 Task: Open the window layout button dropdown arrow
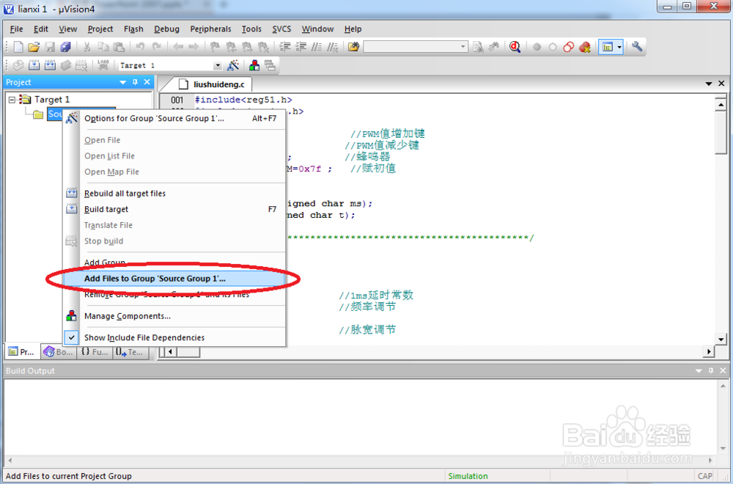(619, 47)
